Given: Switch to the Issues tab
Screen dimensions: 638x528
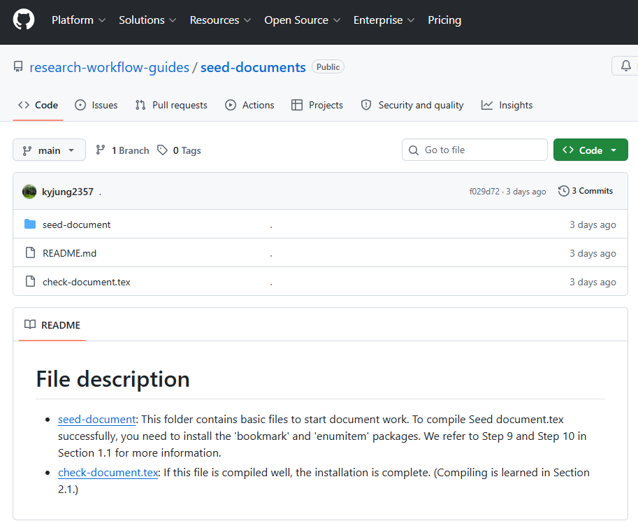Looking at the screenshot, I should coord(96,105).
